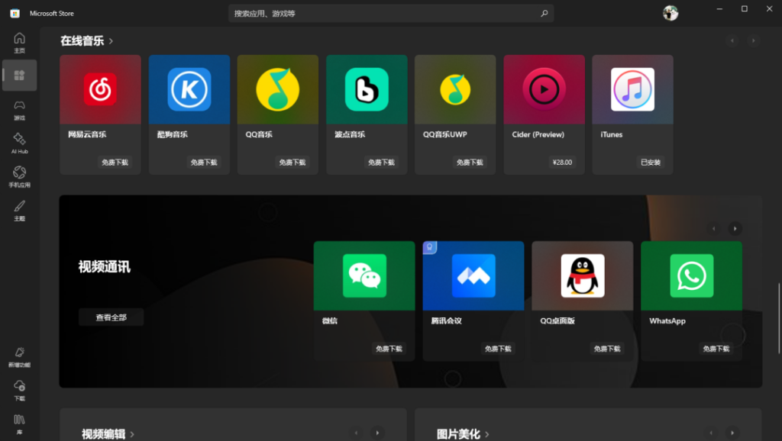The height and width of the screenshot is (441, 782).
Task: Open the QQ桌面版 penguin icon
Action: pyautogui.click(x=583, y=275)
